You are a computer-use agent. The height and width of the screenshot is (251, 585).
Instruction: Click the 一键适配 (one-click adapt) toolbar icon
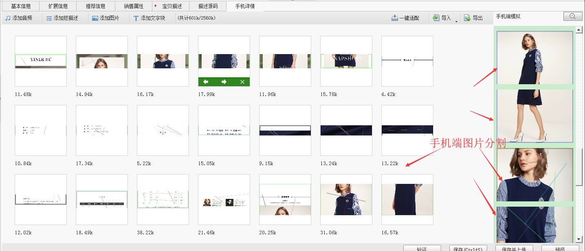[394, 18]
